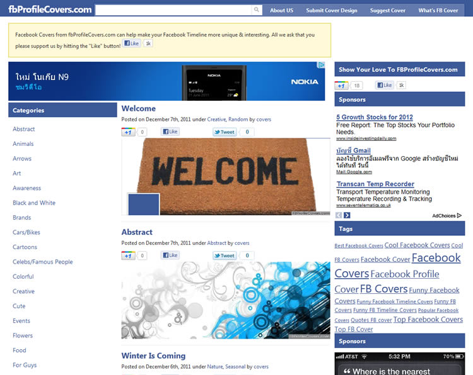Click the AdChoices icon in sponsors
Image resolution: width=473 pixels, height=375 pixels.
(459, 215)
